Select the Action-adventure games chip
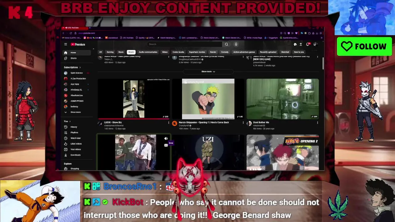The width and height of the screenshot is (395, 222). tap(244, 52)
